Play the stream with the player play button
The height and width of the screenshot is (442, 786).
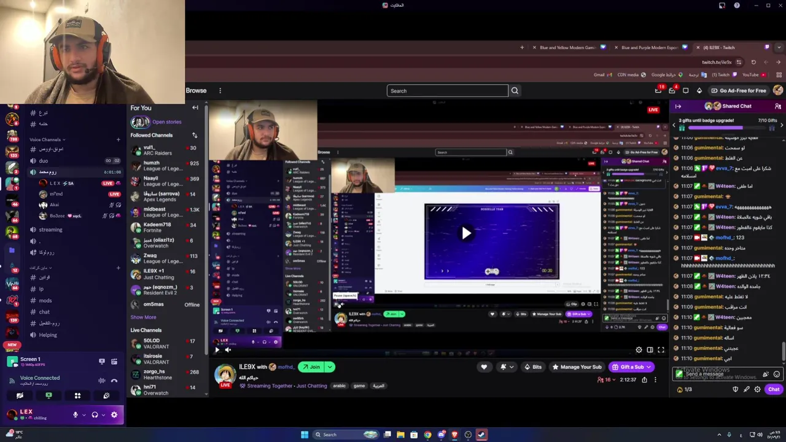(216, 350)
